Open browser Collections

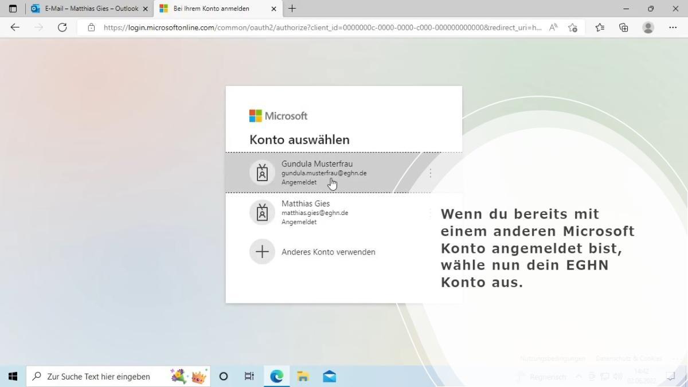coord(624,28)
